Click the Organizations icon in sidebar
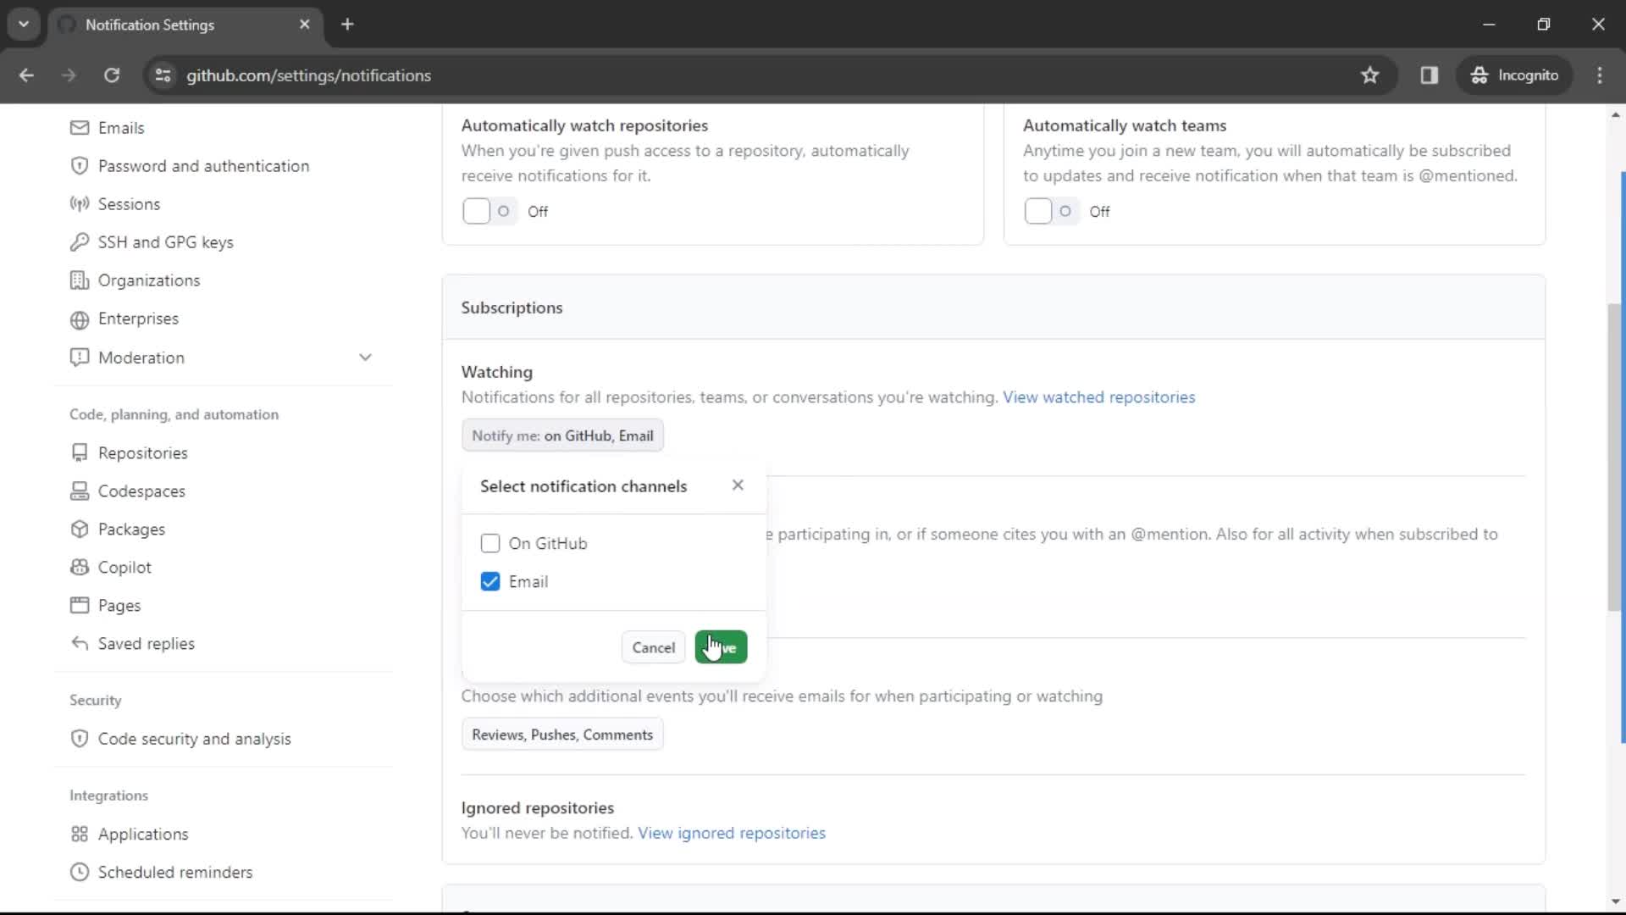 [80, 280]
